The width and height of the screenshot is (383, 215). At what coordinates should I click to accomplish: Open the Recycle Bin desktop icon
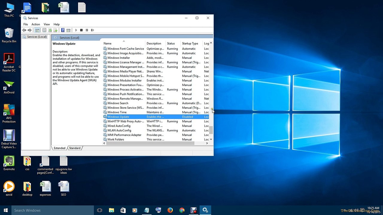point(9,36)
